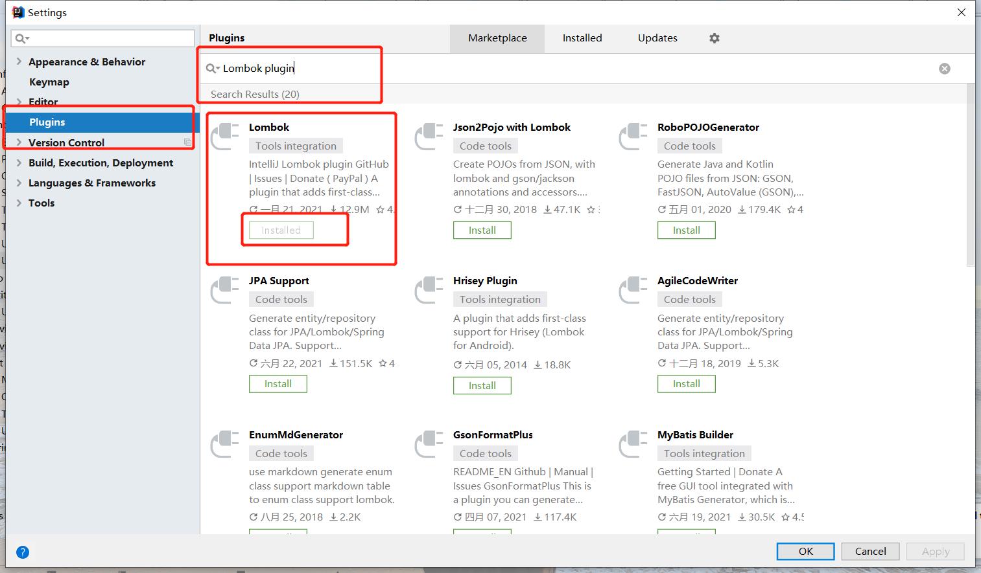Screen dimensions: 981x573
Task: Confirm settings with OK button
Action: [x=806, y=552]
